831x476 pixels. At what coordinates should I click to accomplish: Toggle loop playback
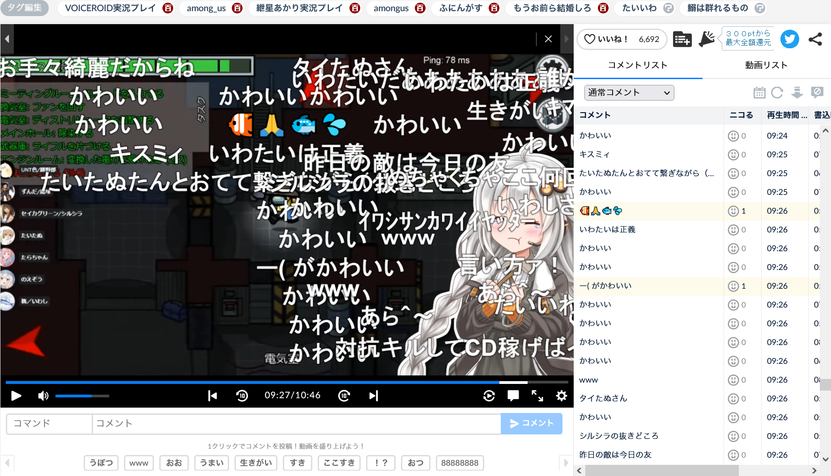489,396
